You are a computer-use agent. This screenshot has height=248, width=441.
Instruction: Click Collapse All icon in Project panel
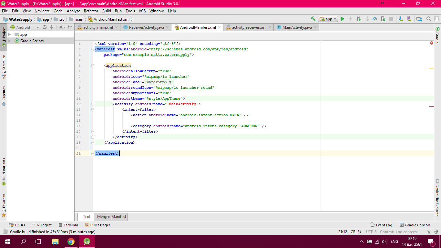[51, 27]
